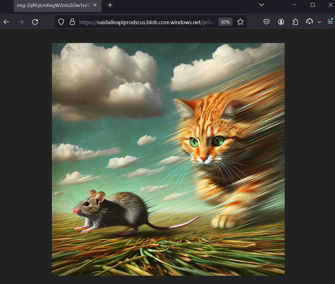Open the extensions puzzle-piece panel

[x=295, y=22]
